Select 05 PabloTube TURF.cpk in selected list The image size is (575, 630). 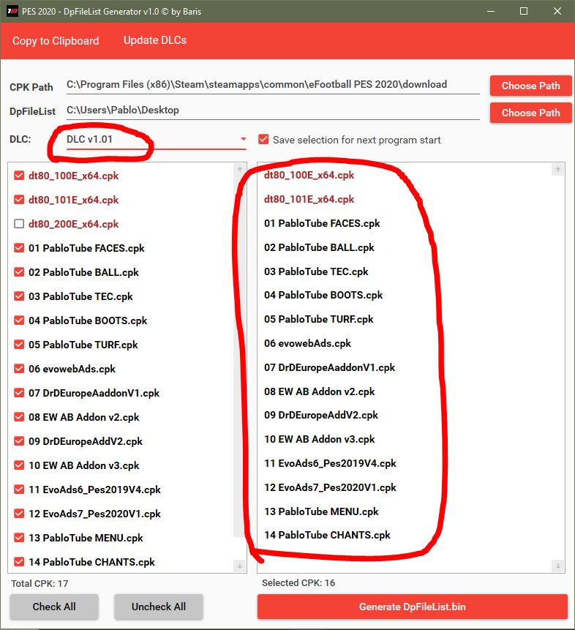(x=319, y=320)
